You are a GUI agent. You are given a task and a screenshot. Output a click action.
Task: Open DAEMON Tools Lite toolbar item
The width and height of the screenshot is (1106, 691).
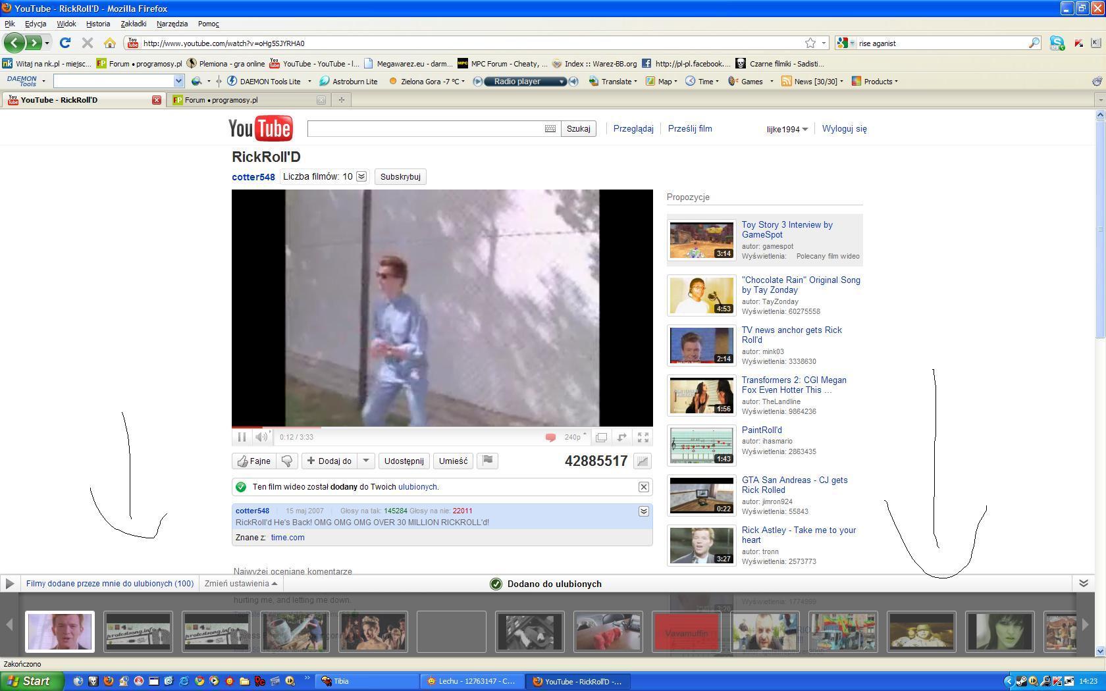(265, 82)
